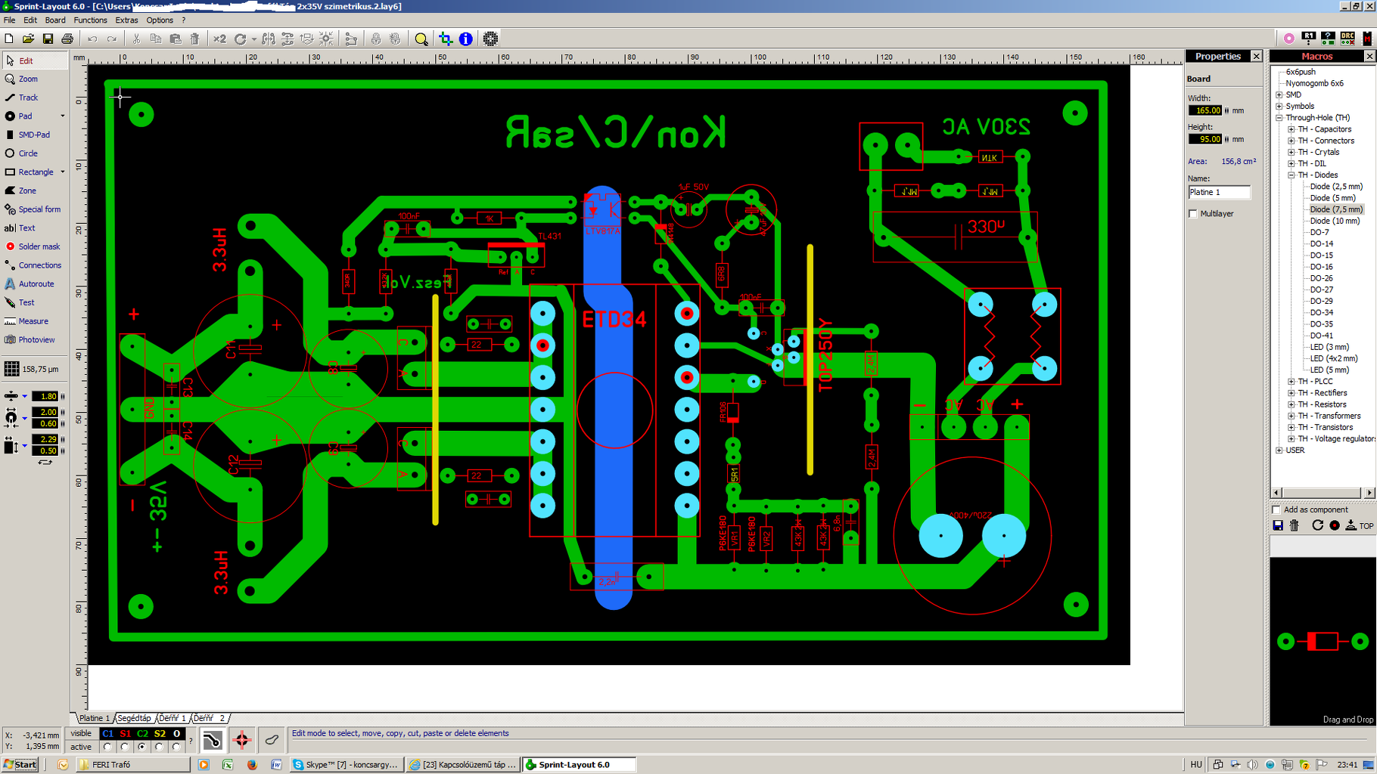Image resolution: width=1377 pixels, height=774 pixels.
Task: Expand TH - Capacitors folder
Action: [1292, 129]
